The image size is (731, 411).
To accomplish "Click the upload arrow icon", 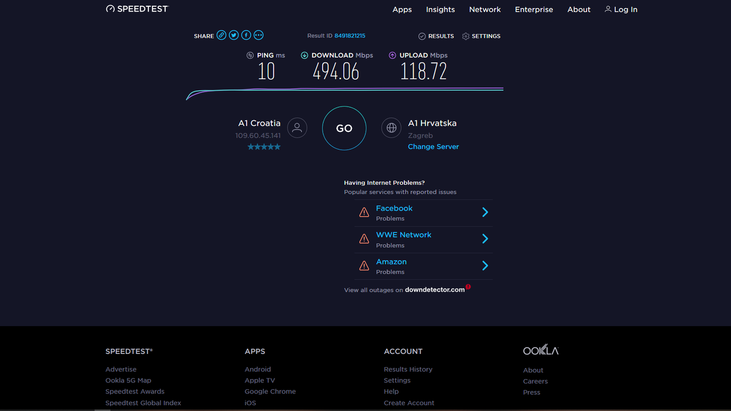I will pyautogui.click(x=392, y=55).
